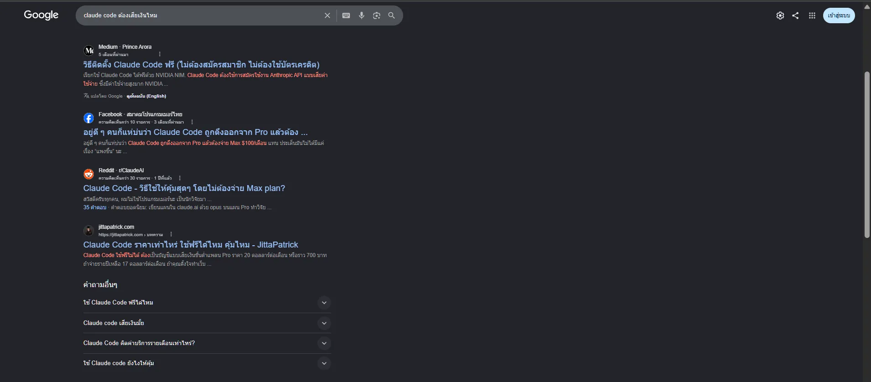
Task: Open more options for the Facebook result
Action: pos(192,122)
